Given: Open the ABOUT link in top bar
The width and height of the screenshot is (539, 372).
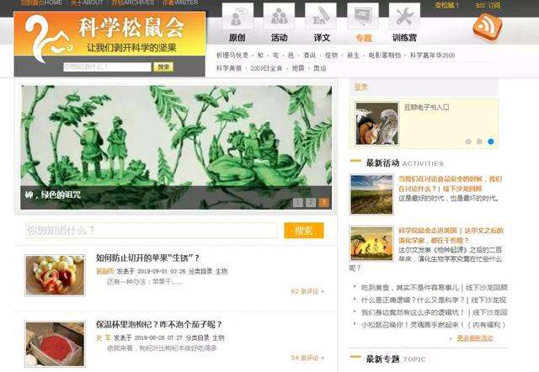Looking at the screenshot, I should pos(87,3).
